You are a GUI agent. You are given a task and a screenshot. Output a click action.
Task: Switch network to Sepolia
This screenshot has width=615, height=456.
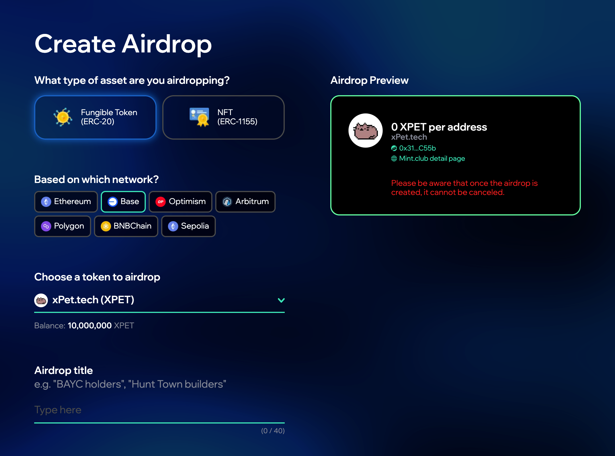pos(188,226)
